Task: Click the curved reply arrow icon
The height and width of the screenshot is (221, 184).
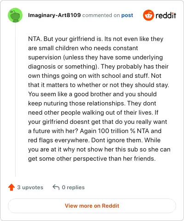Action: click(x=56, y=187)
